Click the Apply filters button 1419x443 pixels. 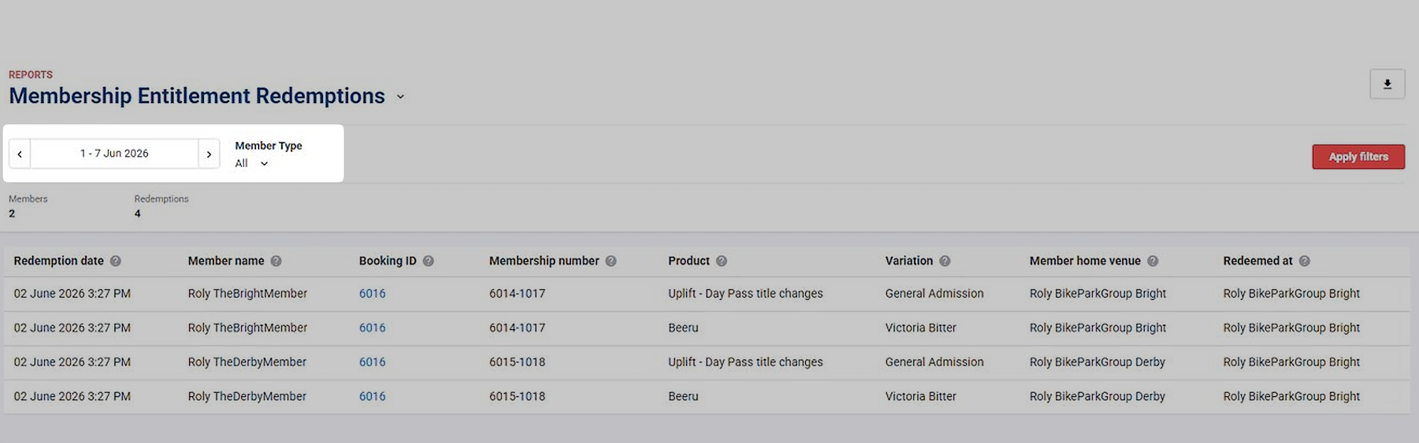coord(1358,157)
